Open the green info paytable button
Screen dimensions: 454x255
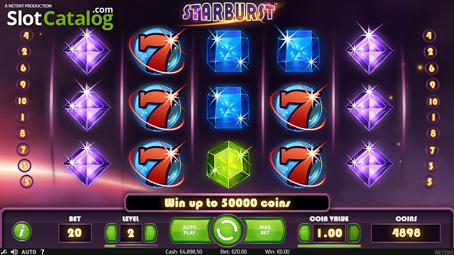pyautogui.click(x=22, y=231)
